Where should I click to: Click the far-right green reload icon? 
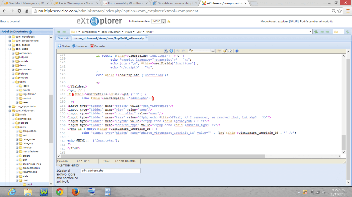pyautogui.click(x=348, y=32)
